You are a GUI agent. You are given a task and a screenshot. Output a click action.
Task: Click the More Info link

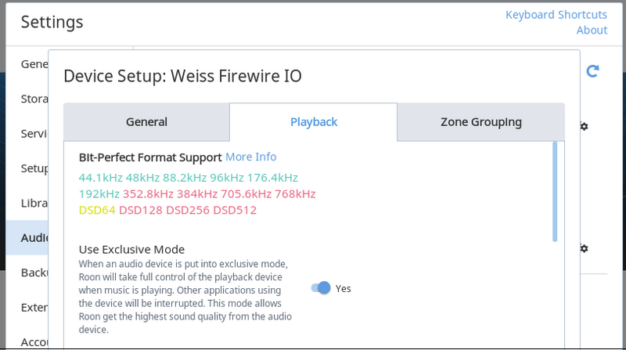[x=250, y=157]
